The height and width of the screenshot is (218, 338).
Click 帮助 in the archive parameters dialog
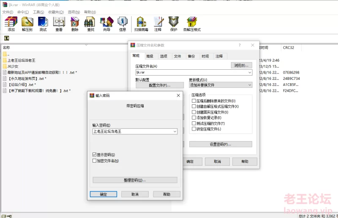(245, 161)
